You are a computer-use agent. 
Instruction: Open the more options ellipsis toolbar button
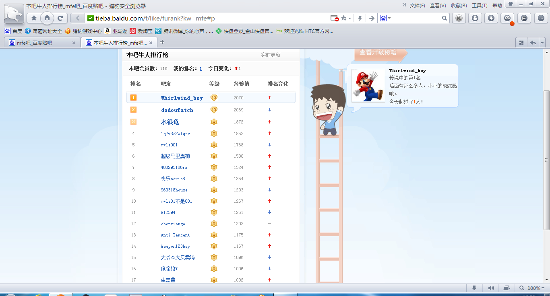[x=540, y=18]
